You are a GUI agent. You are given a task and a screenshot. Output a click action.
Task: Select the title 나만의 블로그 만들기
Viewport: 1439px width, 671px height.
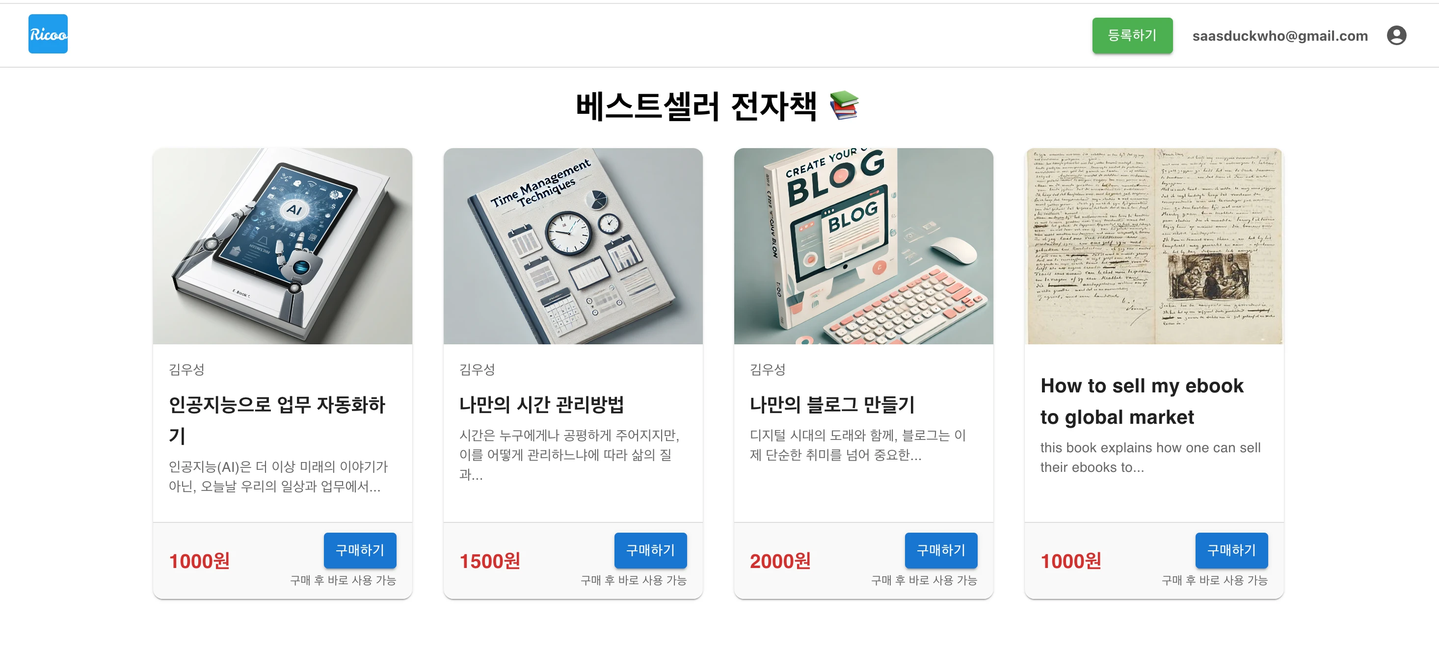(832, 404)
